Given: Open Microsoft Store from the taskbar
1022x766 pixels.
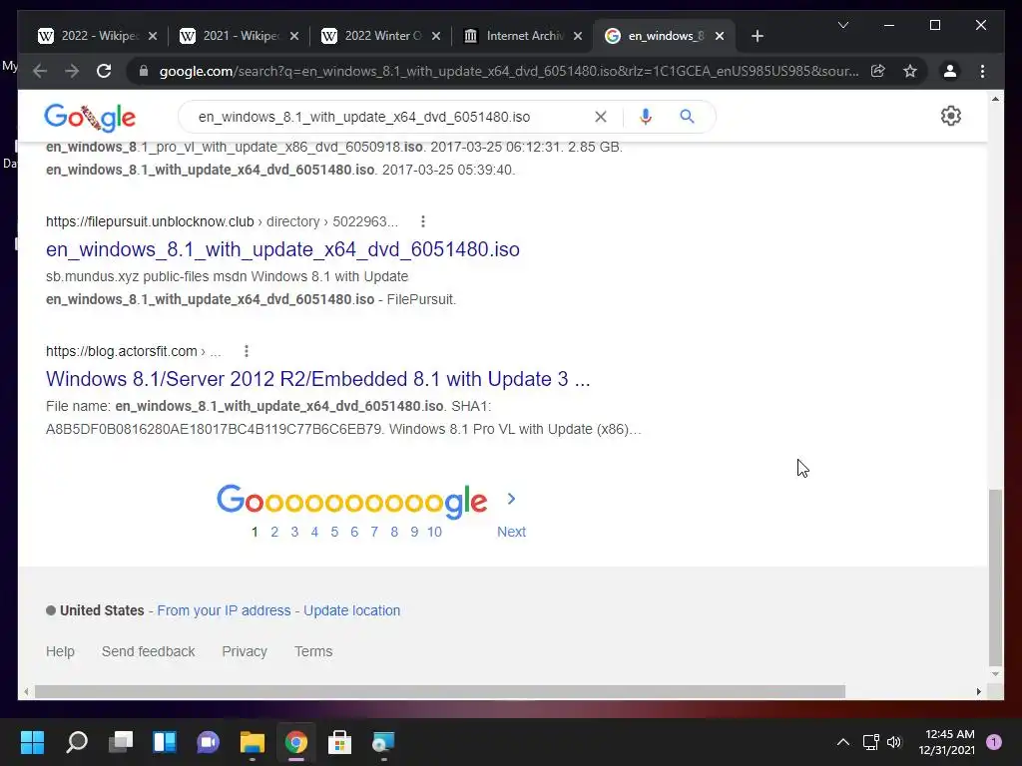Looking at the screenshot, I should pos(339,742).
